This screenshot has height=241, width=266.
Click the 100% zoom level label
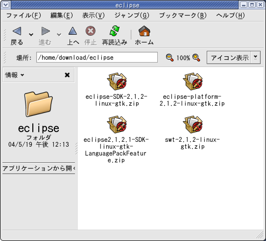click(183, 58)
